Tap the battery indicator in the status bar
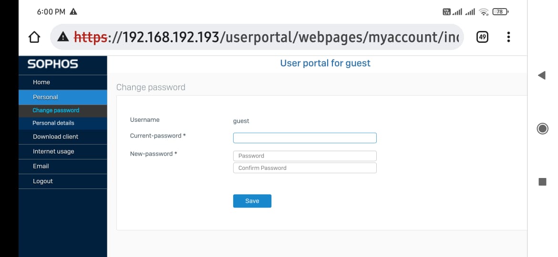Screen dimensions: 558x257 click(x=500, y=12)
